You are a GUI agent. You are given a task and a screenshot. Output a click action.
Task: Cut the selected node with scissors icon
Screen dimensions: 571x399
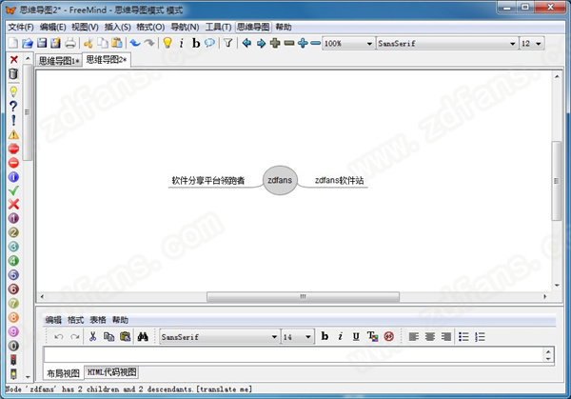[89, 43]
